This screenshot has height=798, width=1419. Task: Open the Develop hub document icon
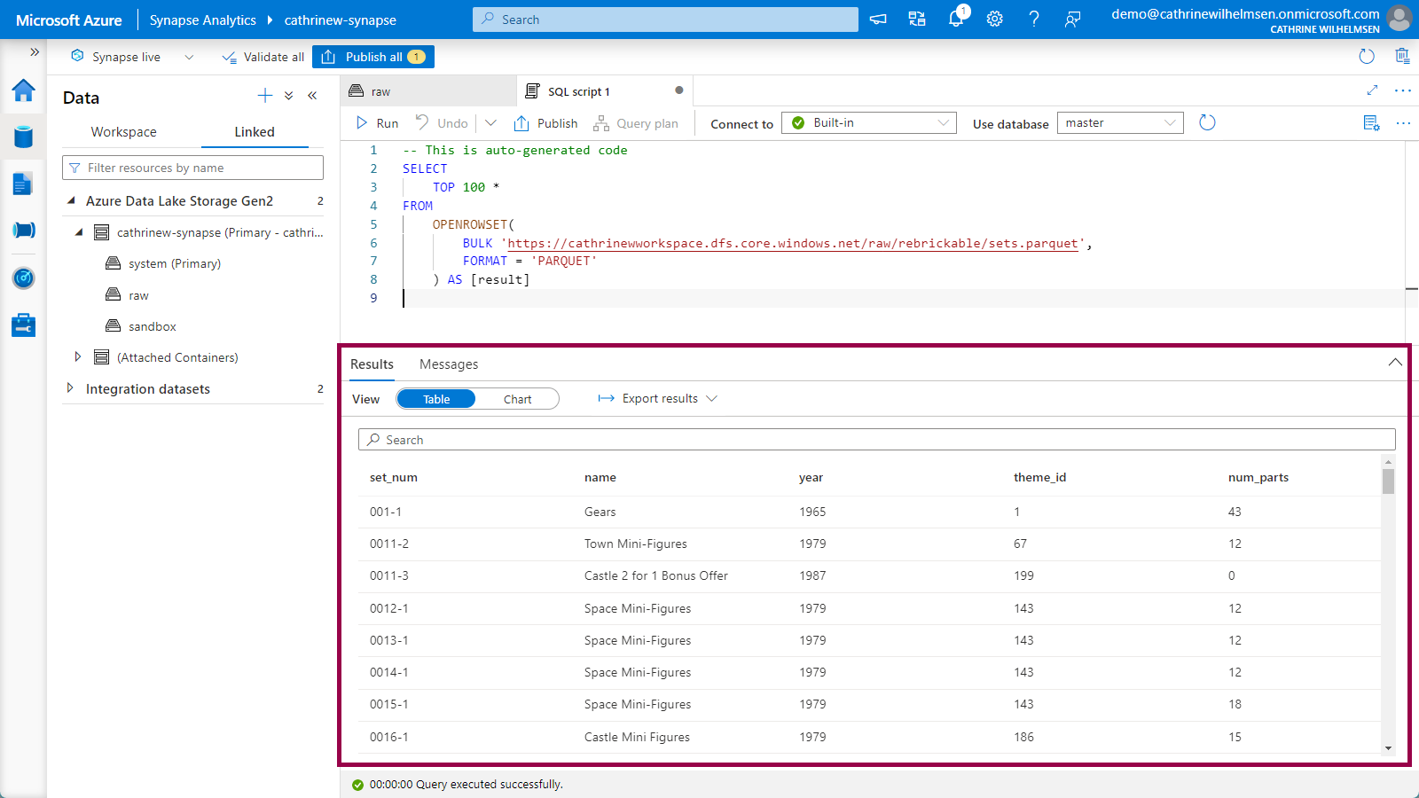[x=23, y=184]
